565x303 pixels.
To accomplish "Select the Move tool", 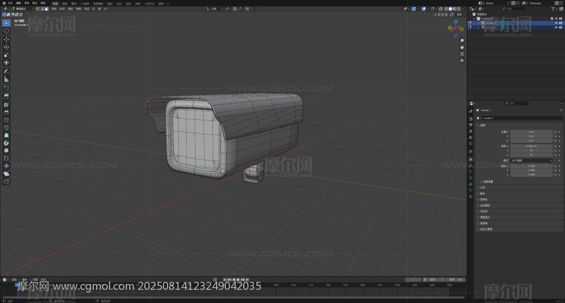I will [x=6, y=39].
